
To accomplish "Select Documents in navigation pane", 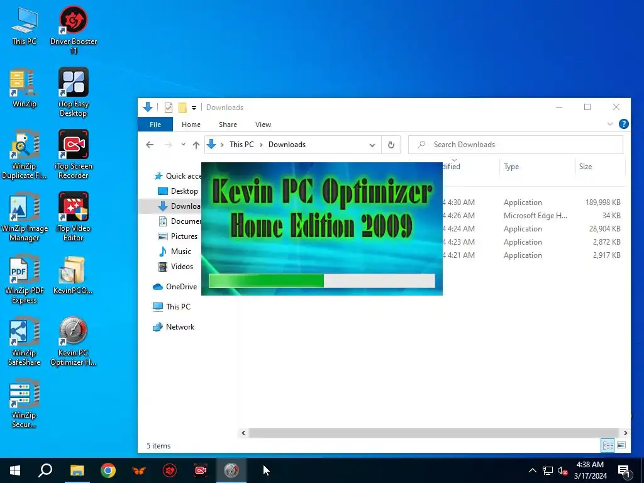I will click(x=180, y=221).
